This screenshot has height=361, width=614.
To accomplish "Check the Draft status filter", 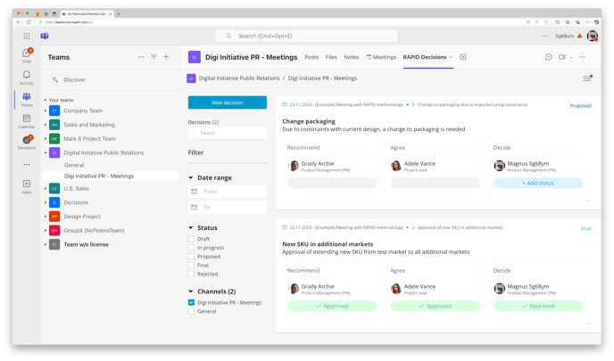I will click(191, 239).
